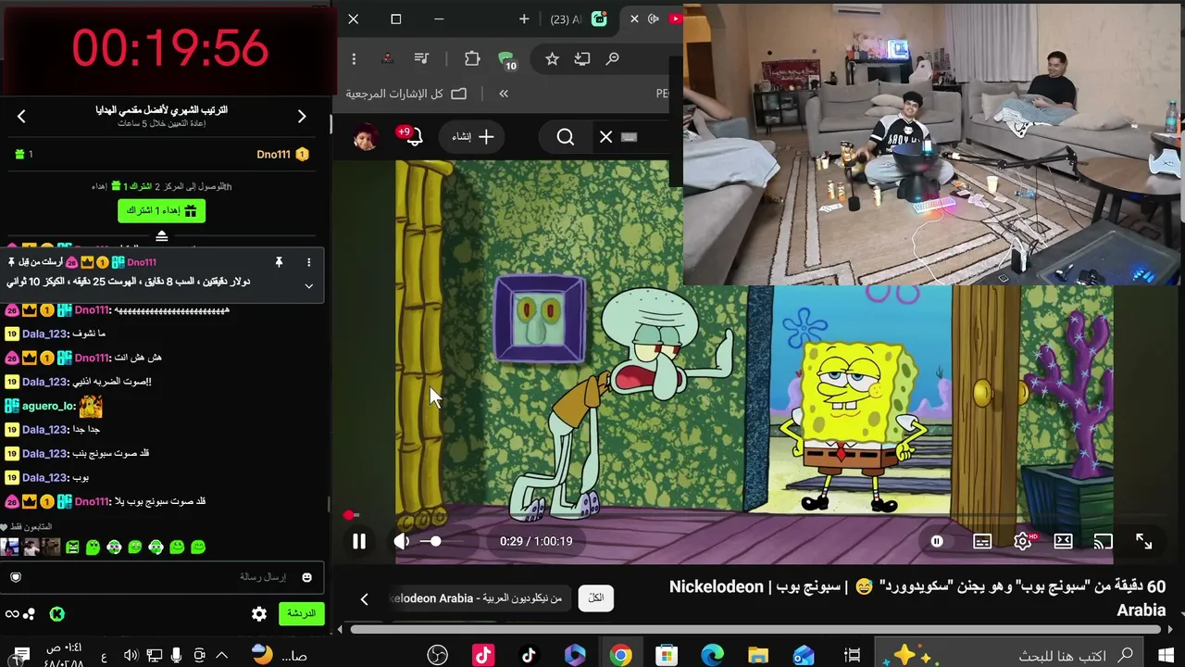Click the horizontal page scrollbar
1185x667 pixels.
pos(755,630)
